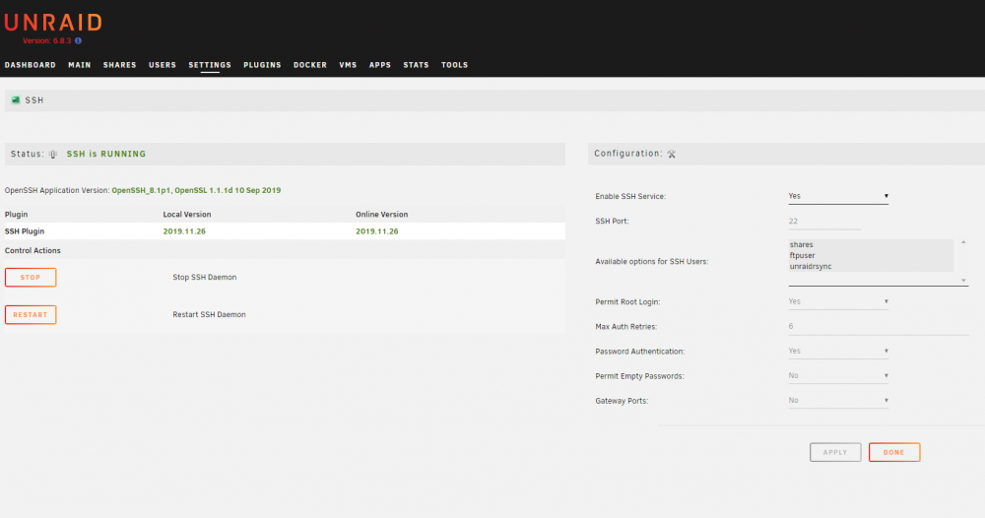The image size is (985, 518).
Task: Click 'Restart SSH Daemon' description text
Action: click(209, 315)
